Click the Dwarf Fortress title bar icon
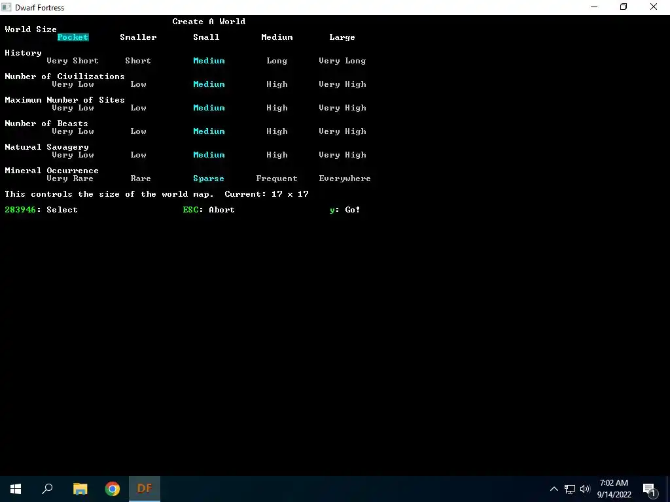 tap(7, 7)
